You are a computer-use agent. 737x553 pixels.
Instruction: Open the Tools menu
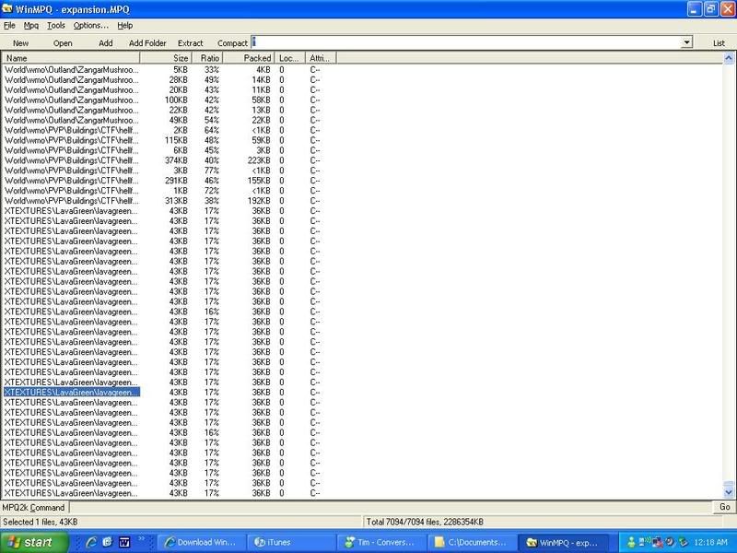pos(56,26)
